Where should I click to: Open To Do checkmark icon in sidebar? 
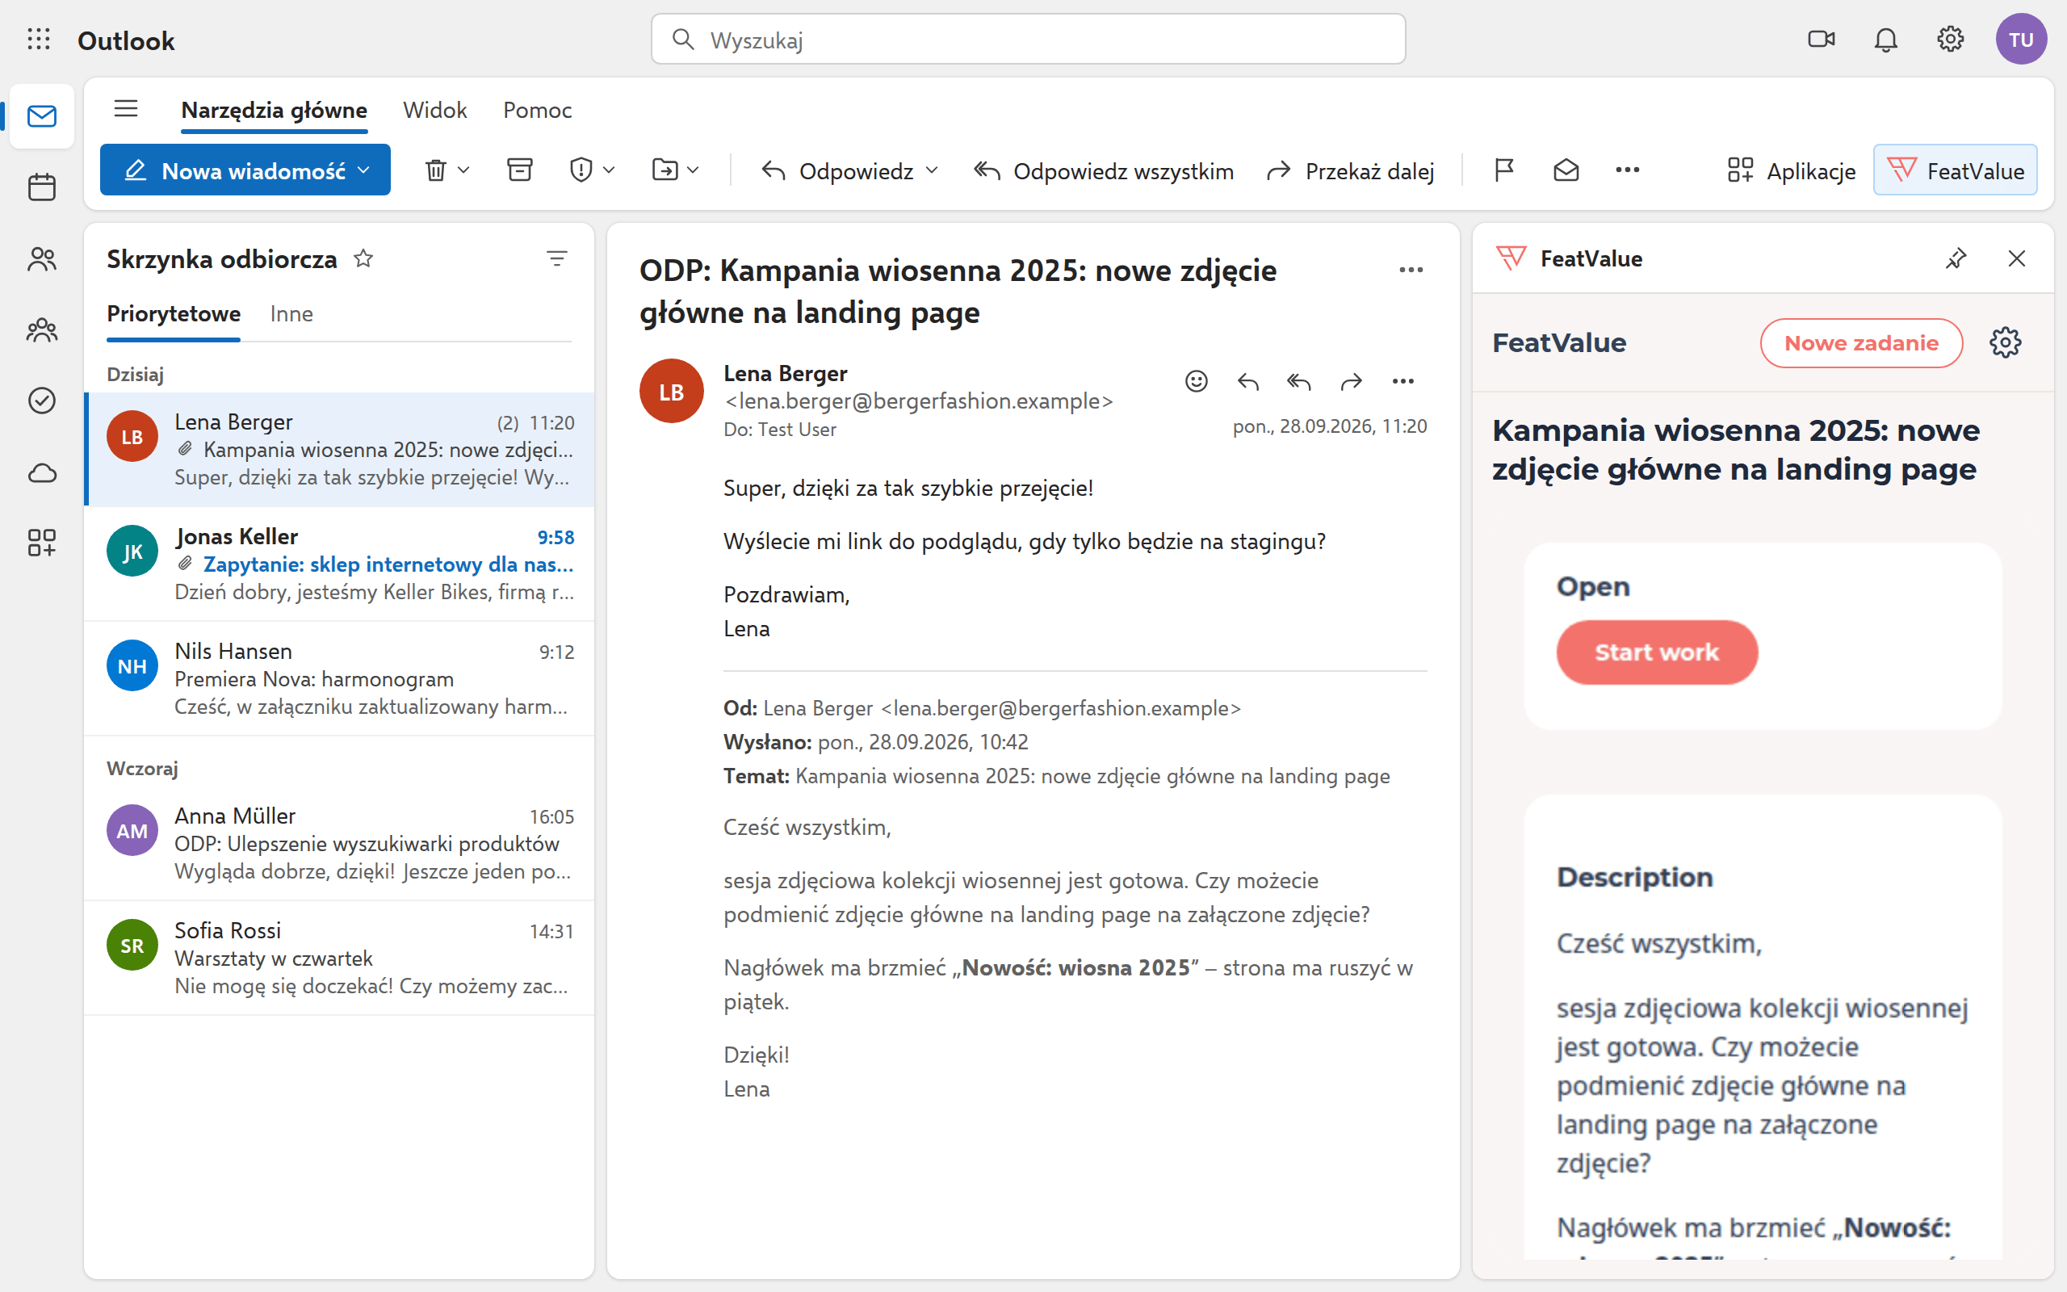pos(42,400)
